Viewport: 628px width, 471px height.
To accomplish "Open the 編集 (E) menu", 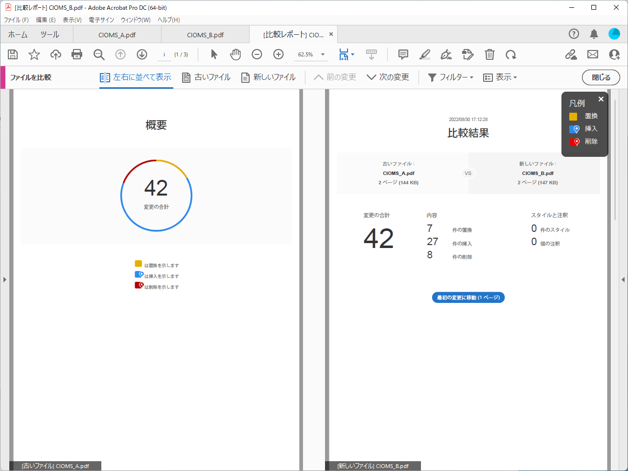I will 46,20.
